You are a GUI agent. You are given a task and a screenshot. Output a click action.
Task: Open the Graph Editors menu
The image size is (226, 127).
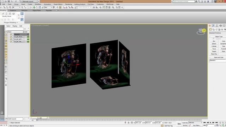(58, 4)
